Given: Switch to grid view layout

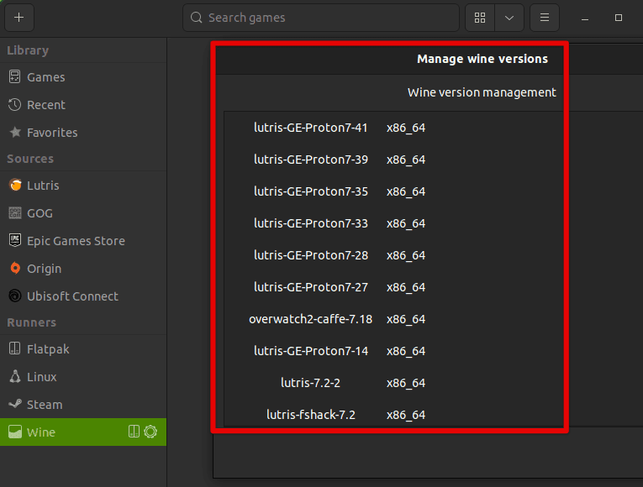Looking at the screenshot, I should [480, 18].
